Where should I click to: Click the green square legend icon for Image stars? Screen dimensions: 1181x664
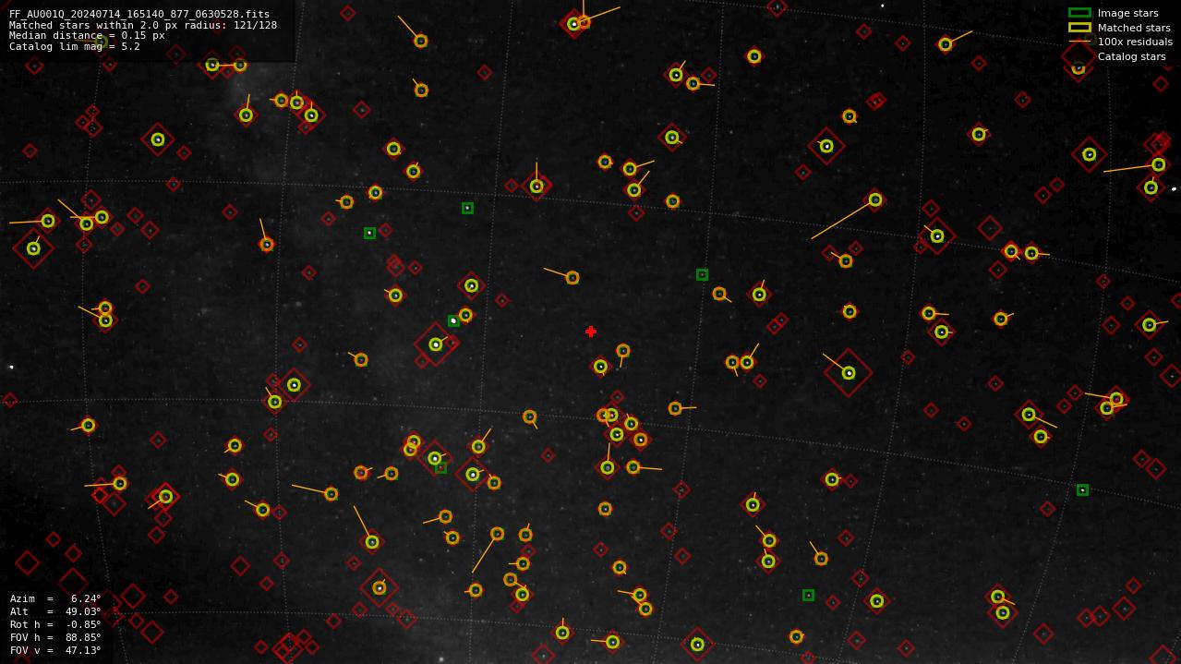pos(1079,13)
